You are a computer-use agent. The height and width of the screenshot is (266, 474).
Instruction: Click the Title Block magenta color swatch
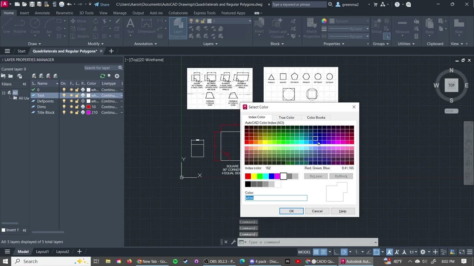click(89, 112)
